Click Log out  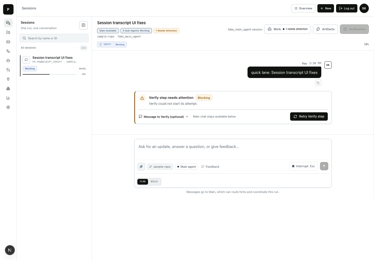click(x=347, y=8)
